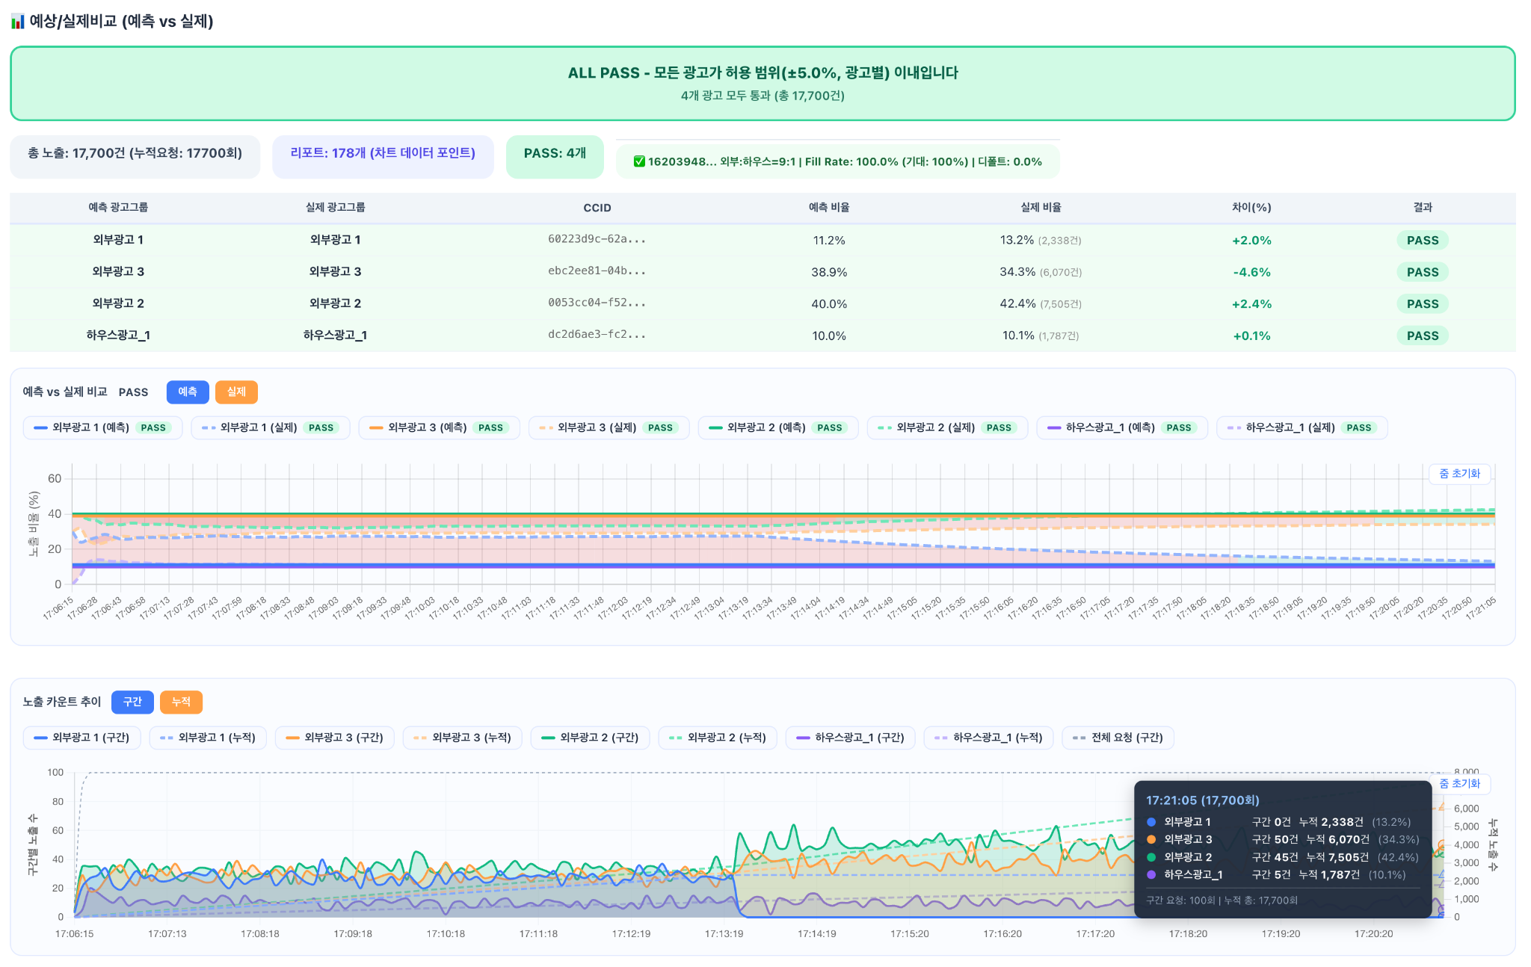Screen dimensions: 1531x967
Task: Click CCID 60223d9c-62a... cell
Action: [597, 239]
